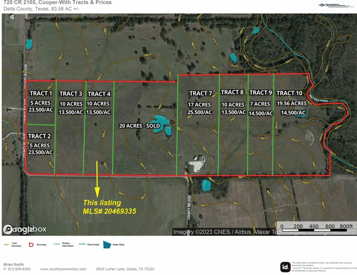The height and width of the screenshot is (275, 357).
Task: Click the map distance scale bar
Action: pos(316,226)
